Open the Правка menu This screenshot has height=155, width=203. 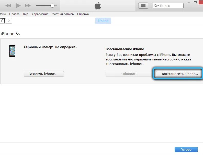tap(14, 14)
